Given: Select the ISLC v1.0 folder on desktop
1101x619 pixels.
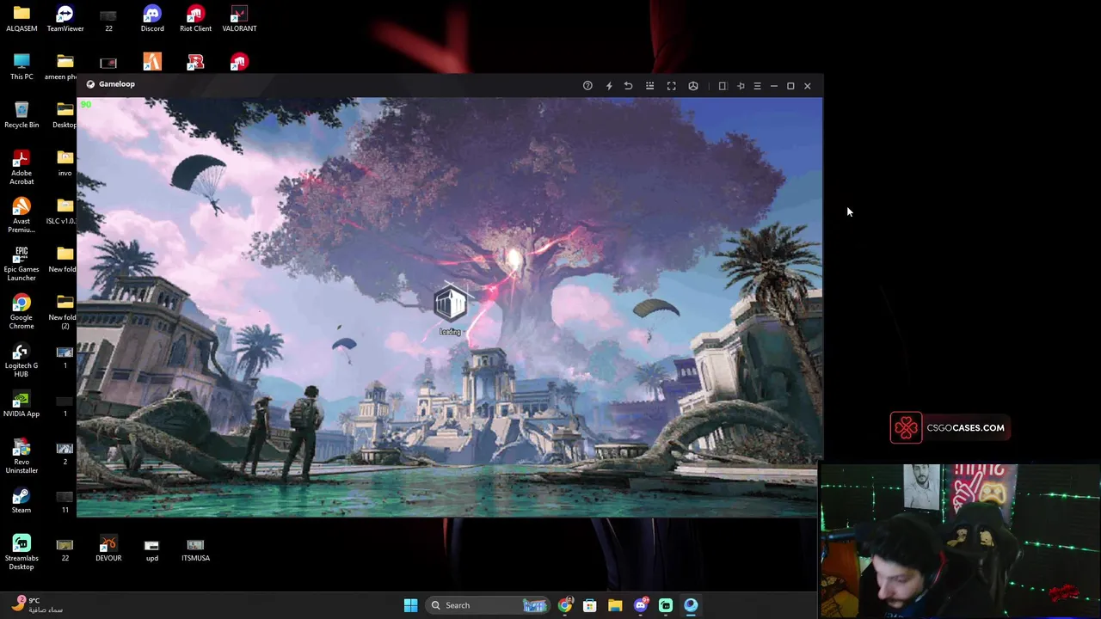Looking at the screenshot, I should 63,211.
